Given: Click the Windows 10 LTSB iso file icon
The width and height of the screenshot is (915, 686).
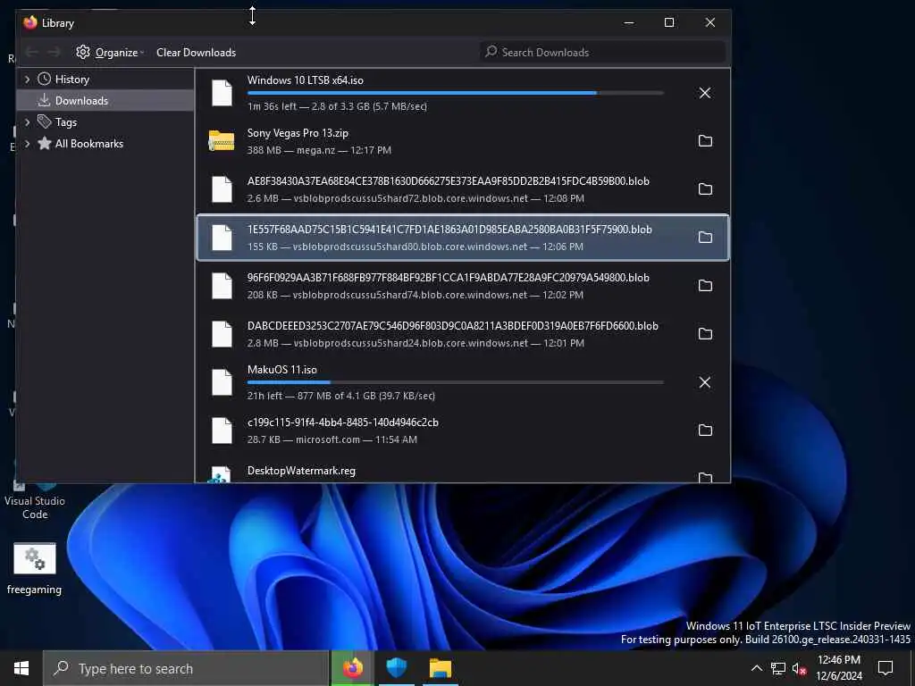Looking at the screenshot, I should (222, 93).
